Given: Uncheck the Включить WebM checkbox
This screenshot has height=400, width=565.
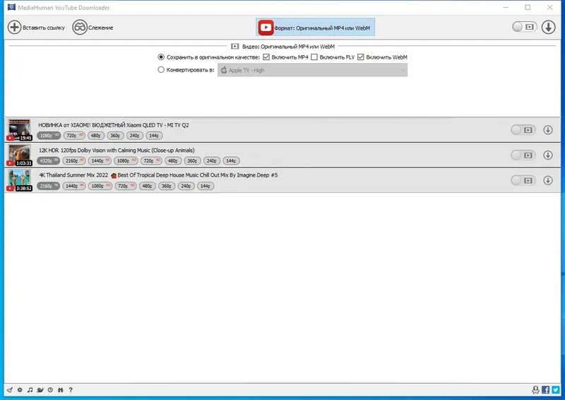Looking at the screenshot, I should point(361,57).
